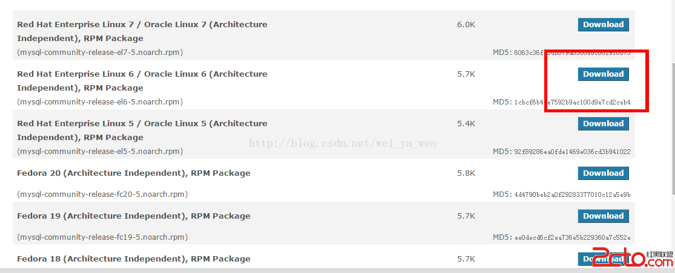Click the mysql-community-release-fc20-5.noarch.rpm filename
Viewport: 675px width, 273px height.
tap(102, 194)
